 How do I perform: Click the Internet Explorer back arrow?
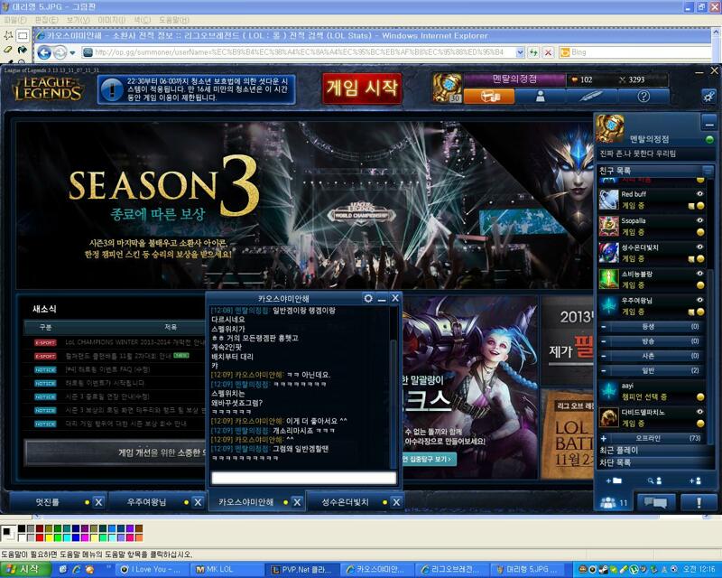44,53
